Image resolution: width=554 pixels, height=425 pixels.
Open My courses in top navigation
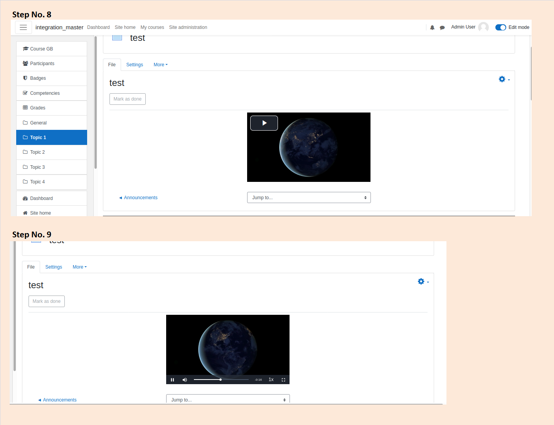[x=152, y=27]
